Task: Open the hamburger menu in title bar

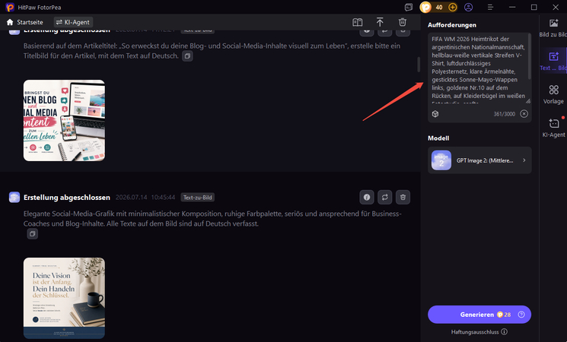Action: point(490,8)
